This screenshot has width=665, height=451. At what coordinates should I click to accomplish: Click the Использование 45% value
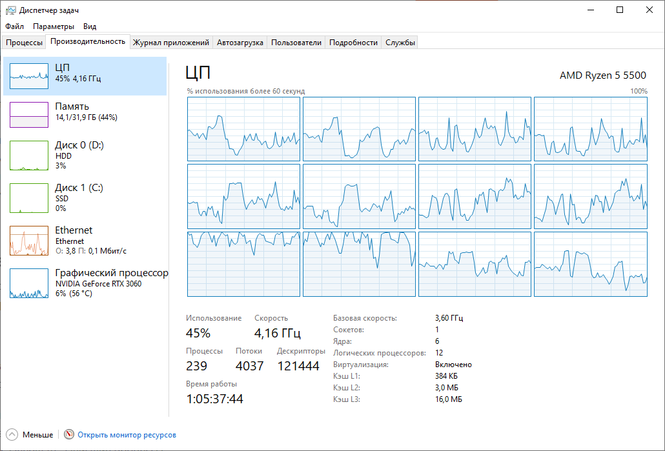click(x=198, y=333)
